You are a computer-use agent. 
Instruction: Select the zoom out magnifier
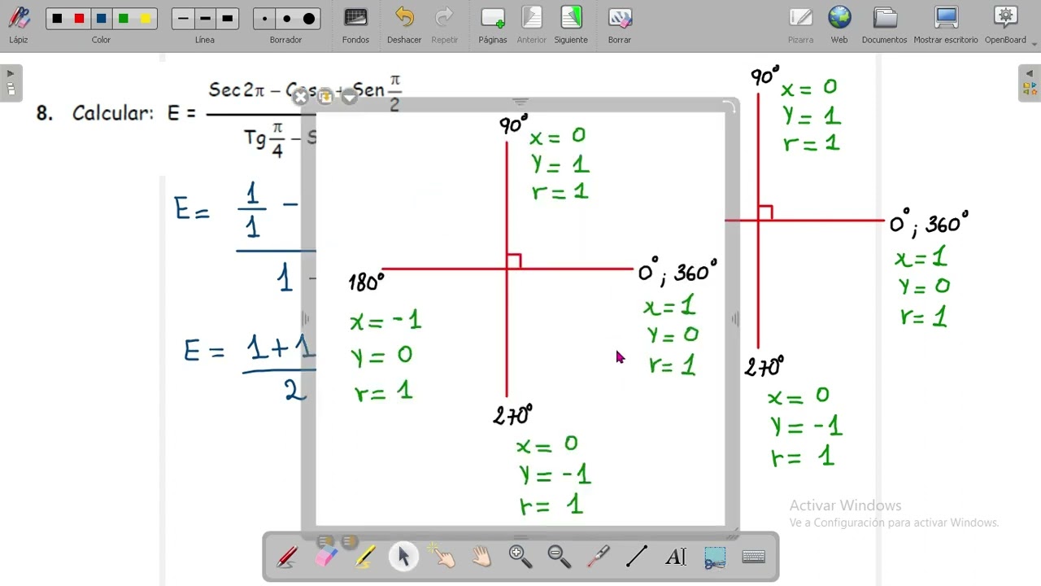559,557
